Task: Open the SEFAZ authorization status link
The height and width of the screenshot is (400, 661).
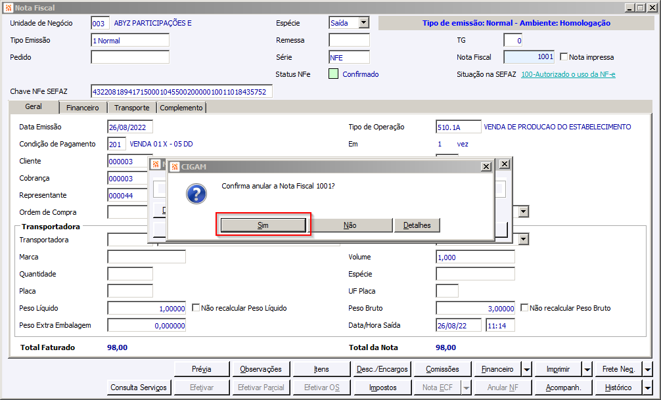Action: (x=568, y=74)
